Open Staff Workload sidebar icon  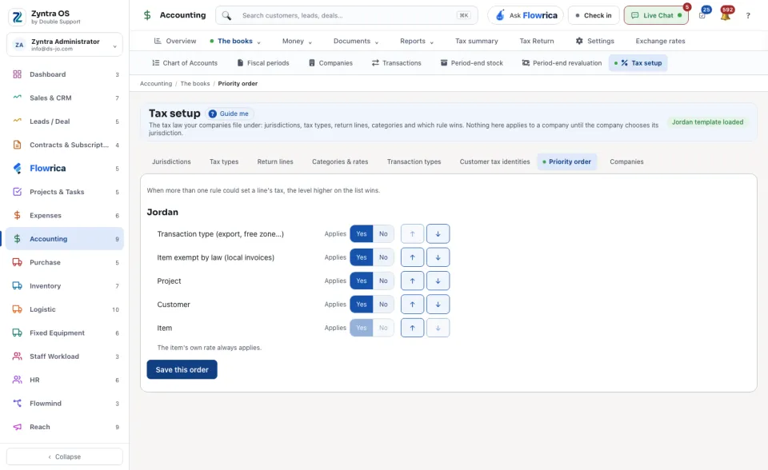click(17, 356)
